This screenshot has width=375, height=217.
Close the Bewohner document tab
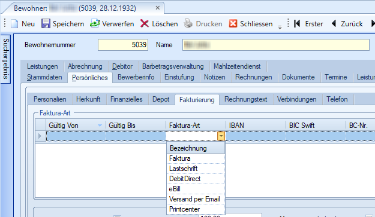coord(158,8)
